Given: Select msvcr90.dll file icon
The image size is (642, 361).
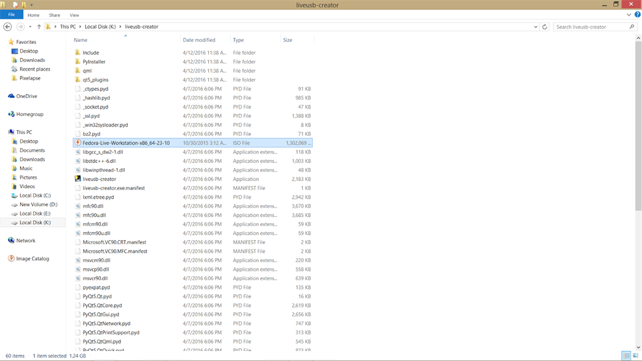Looking at the screenshot, I should point(78,278).
